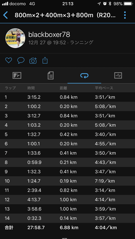Switch to the stats document tab

click(51, 75)
